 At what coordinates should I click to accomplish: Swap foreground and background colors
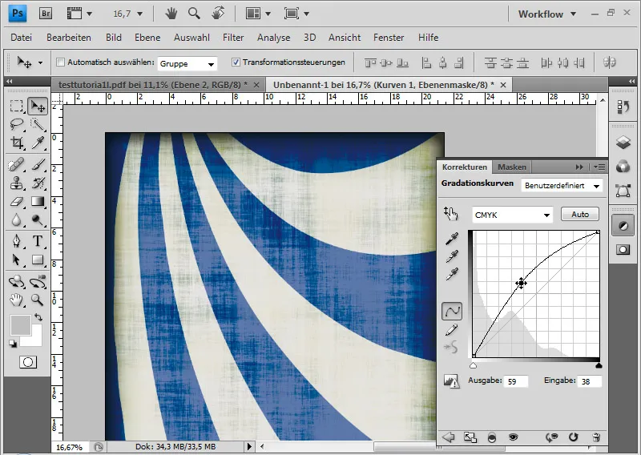[38, 317]
